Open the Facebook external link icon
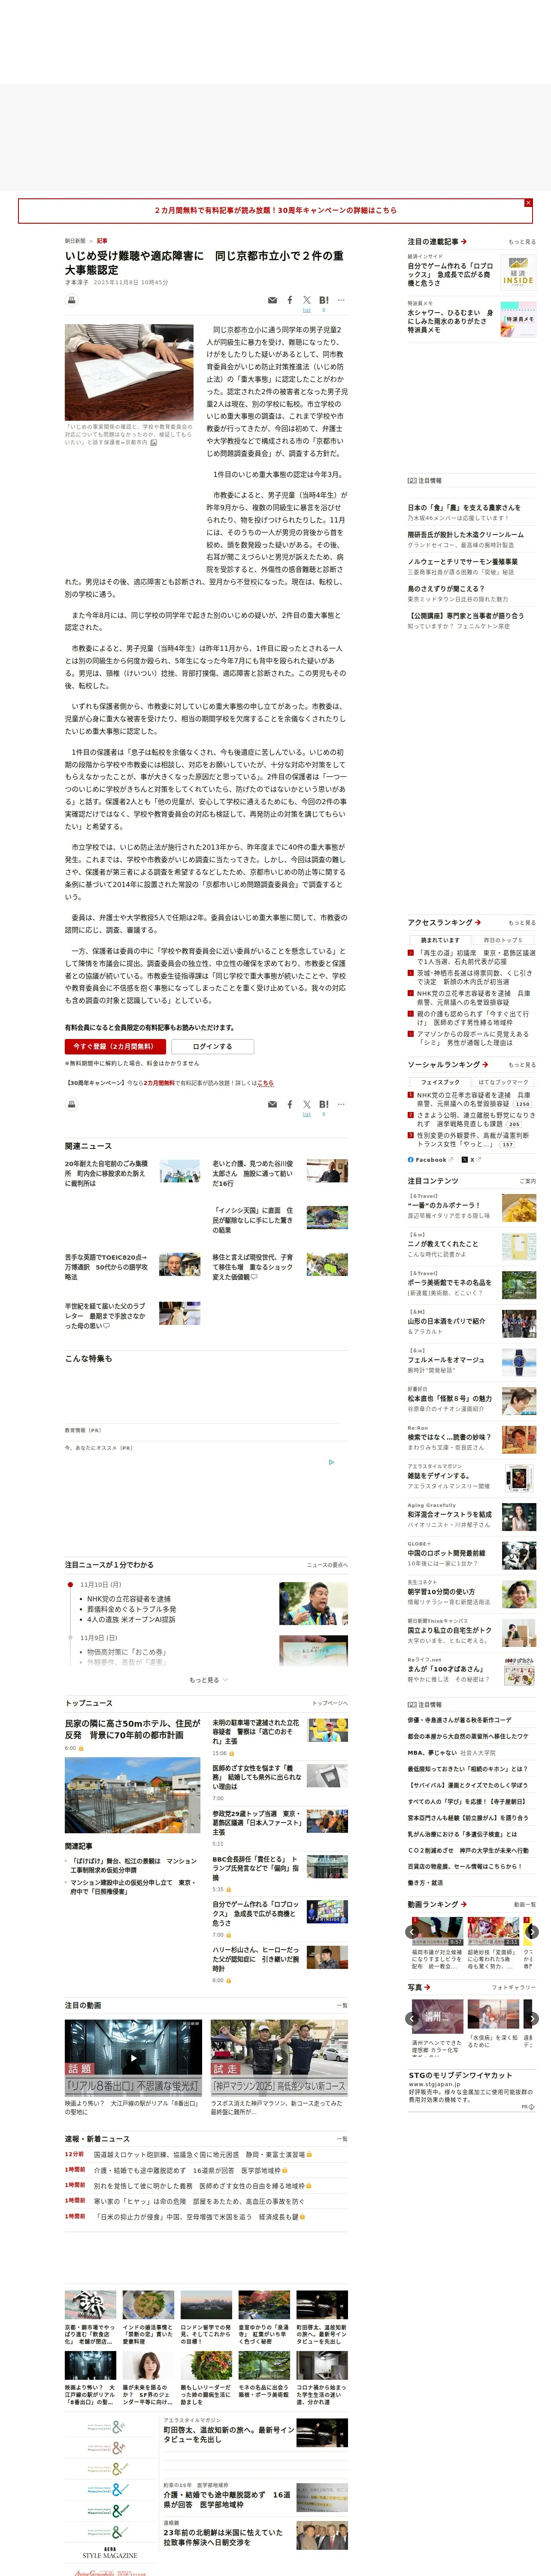The image size is (551, 2576). [x=431, y=1160]
